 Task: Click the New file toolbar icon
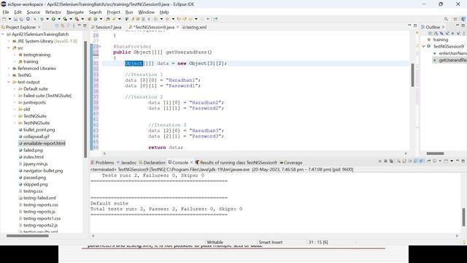(4, 19)
